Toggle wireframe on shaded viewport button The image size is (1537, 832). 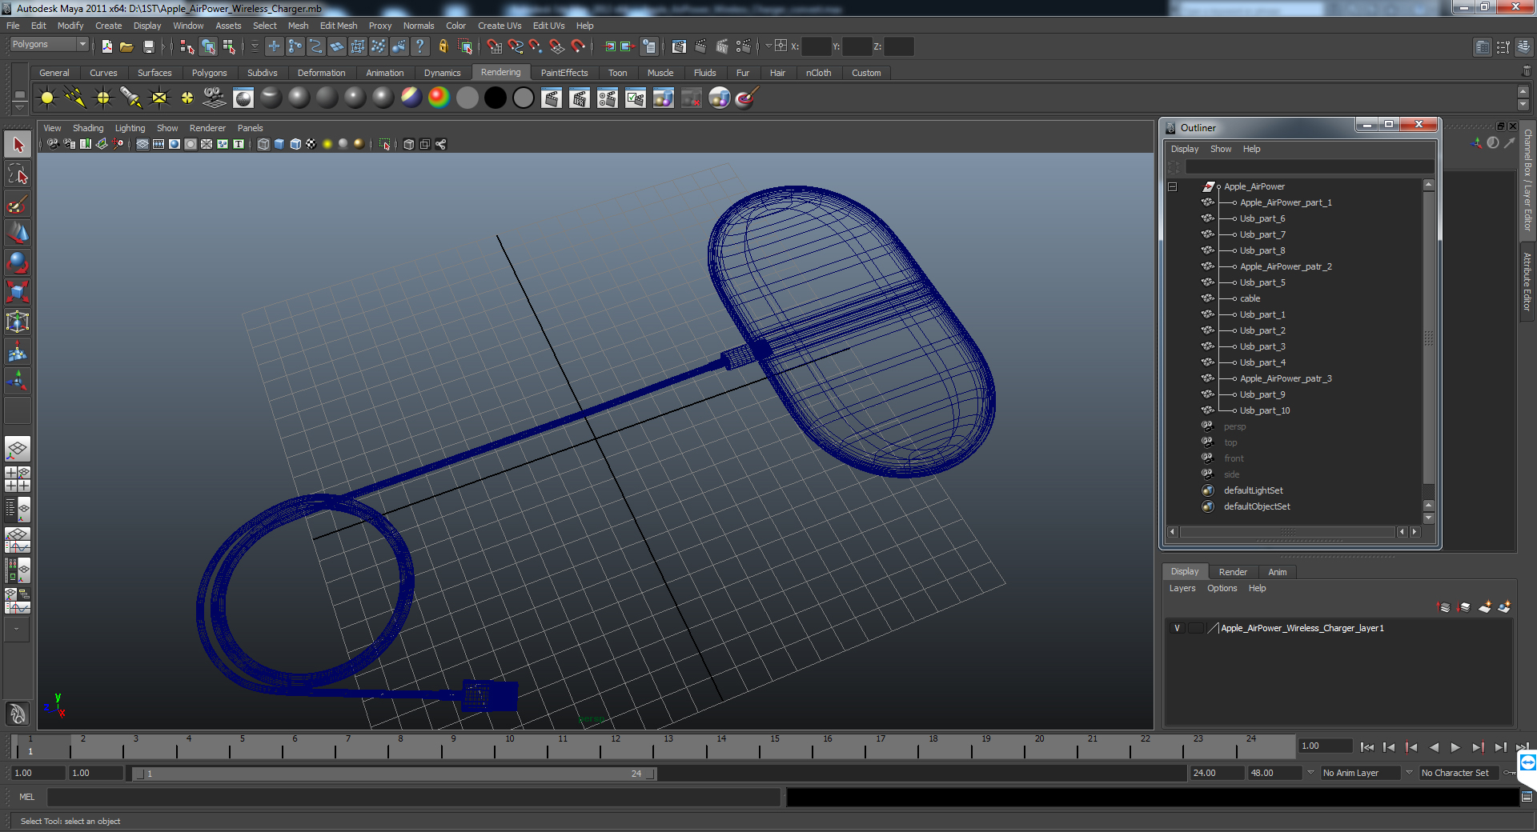(x=295, y=144)
